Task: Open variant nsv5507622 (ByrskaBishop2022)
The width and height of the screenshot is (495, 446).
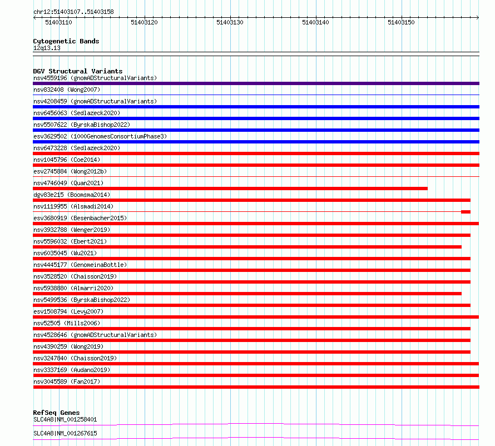Action: pos(82,125)
